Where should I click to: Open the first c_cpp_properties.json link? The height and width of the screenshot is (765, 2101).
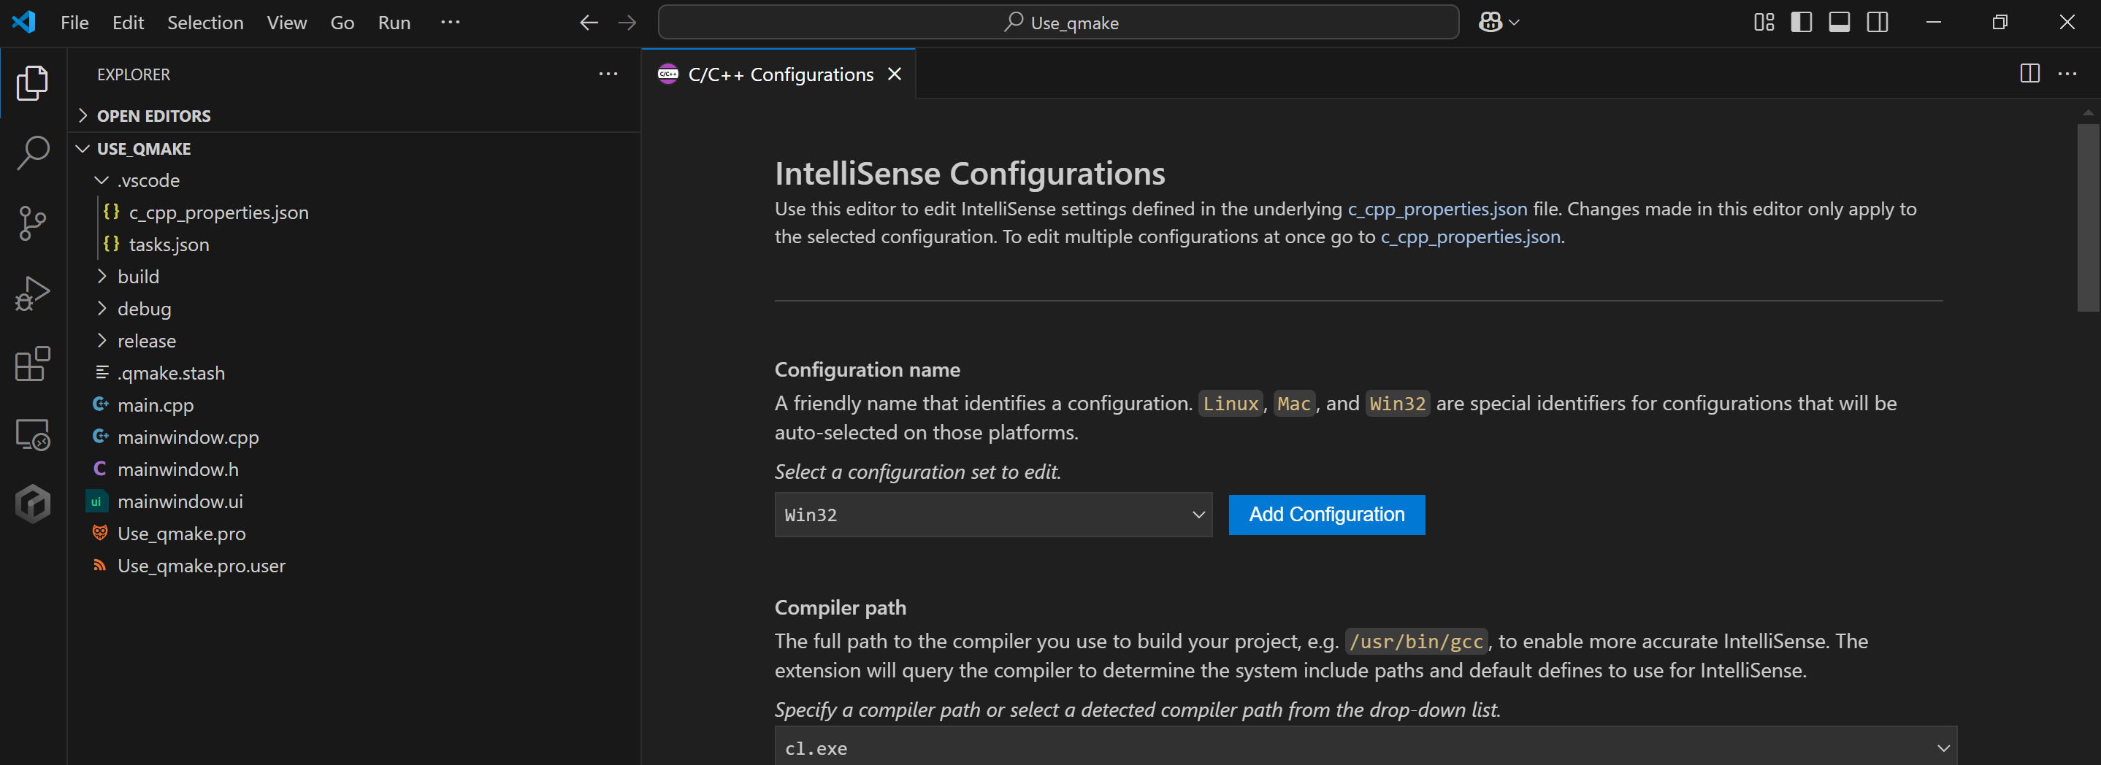pyautogui.click(x=1437, y=209)
